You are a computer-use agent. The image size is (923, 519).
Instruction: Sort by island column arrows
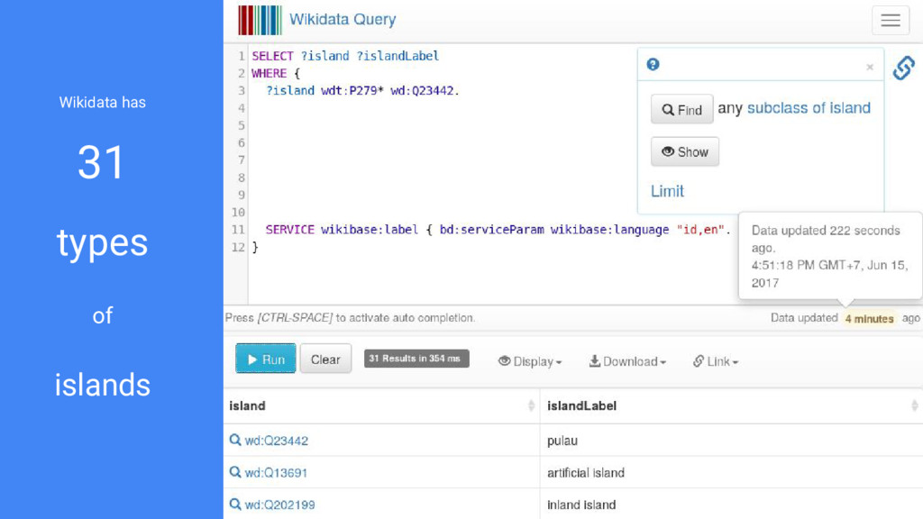click(531, 405)
